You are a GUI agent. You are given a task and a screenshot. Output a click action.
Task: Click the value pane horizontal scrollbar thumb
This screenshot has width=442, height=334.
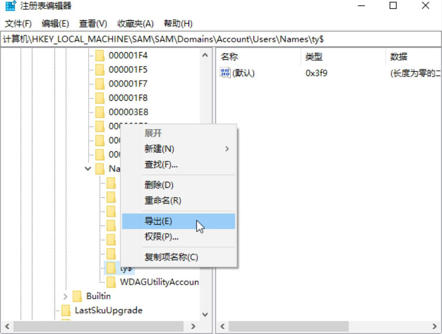289,326
